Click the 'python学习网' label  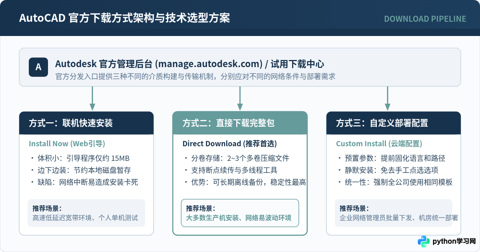[454, 241]
